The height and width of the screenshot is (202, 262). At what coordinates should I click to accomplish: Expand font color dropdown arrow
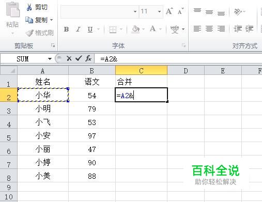coord(160,29)
